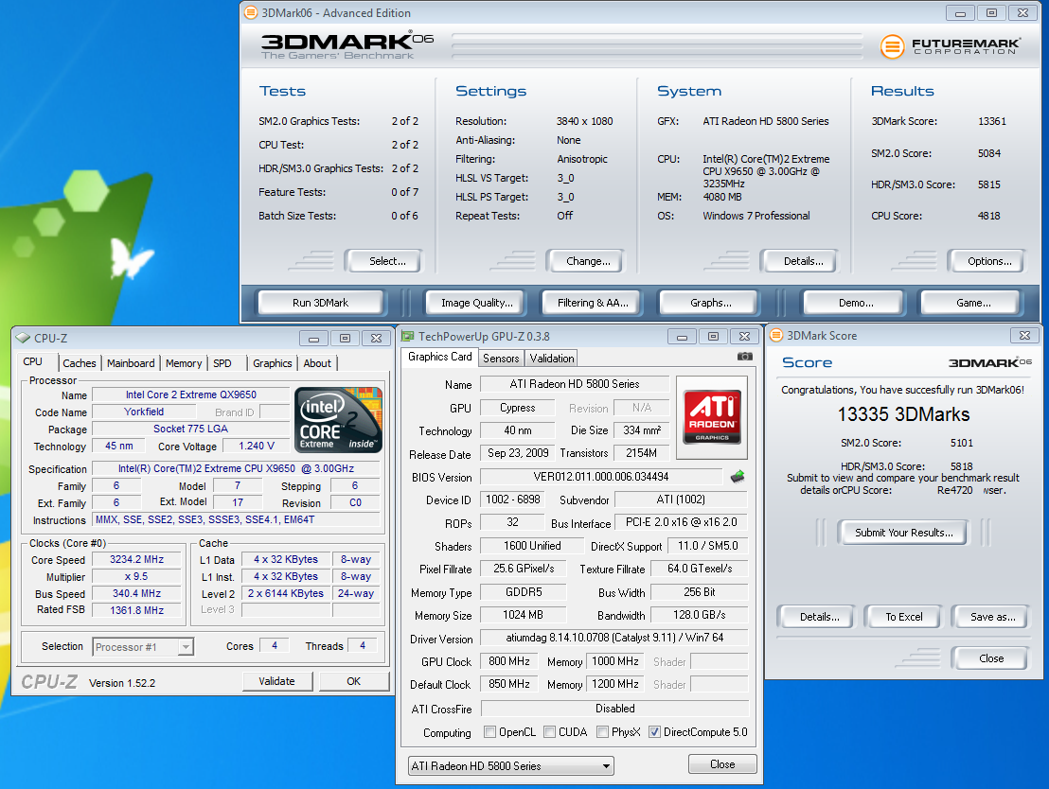Switch to the Graphics tab in CPU-Z
This screenshot has height=789, width=1049.
pos(273,363)
